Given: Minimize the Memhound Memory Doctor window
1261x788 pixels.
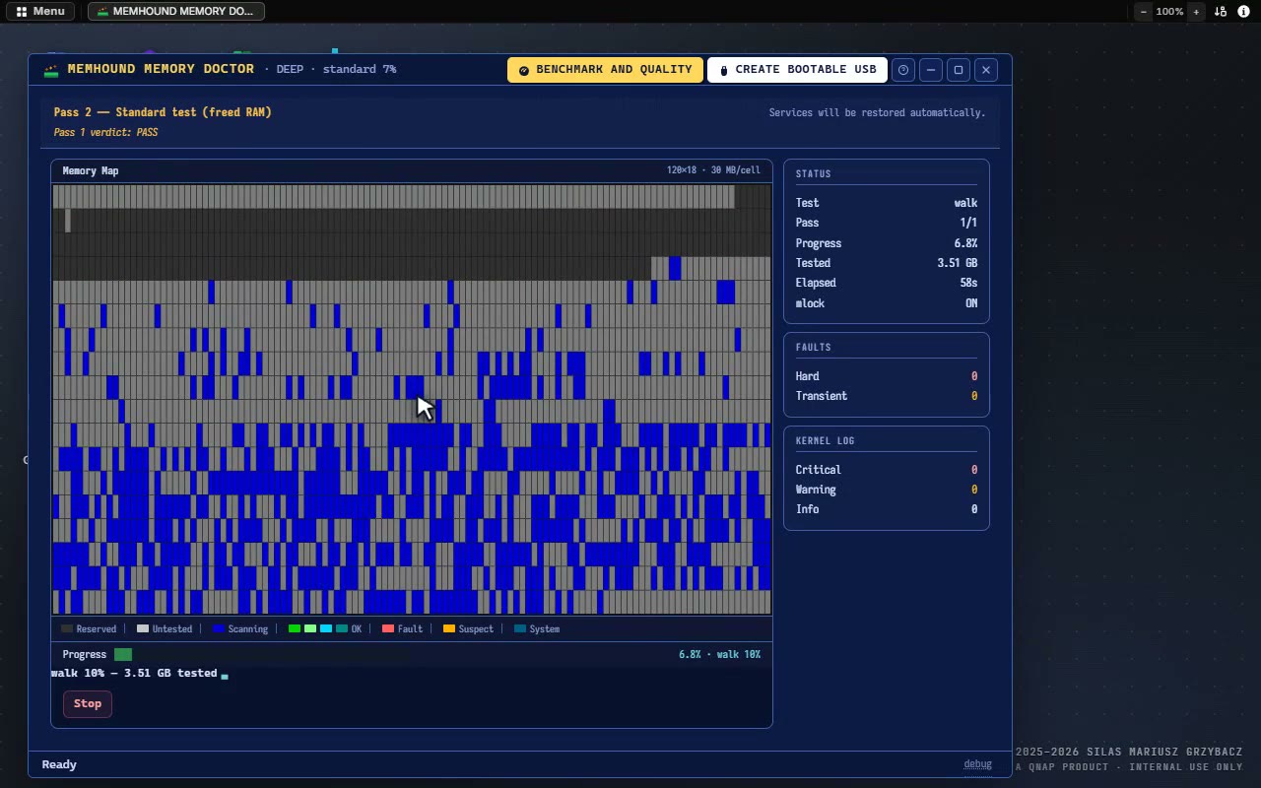Looking at the screenshot, I should click(931, 70).
